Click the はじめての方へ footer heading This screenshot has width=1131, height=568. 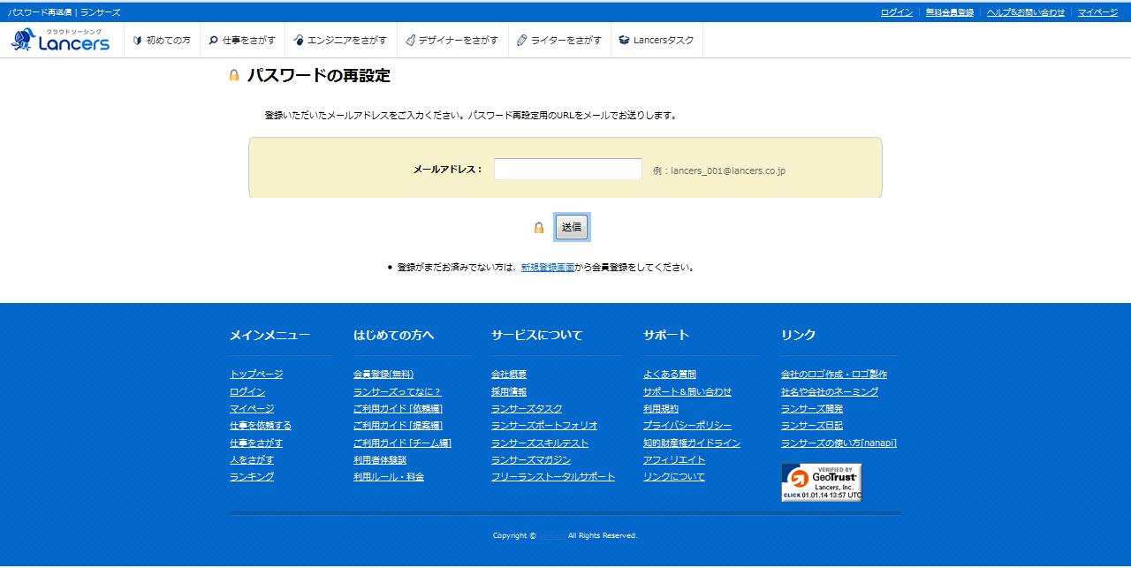click(394, 336)
